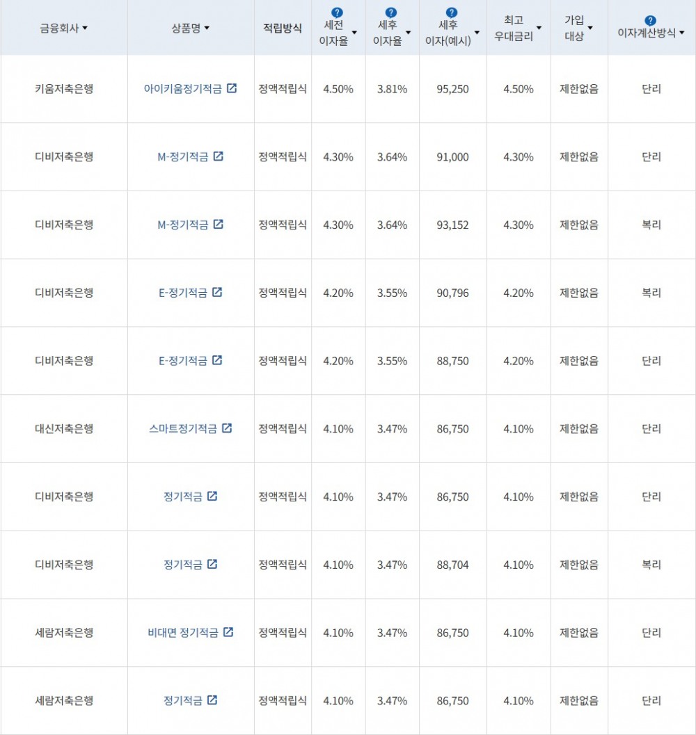Click the 대신저축은행 company name cell

click(x=63, y=428)
